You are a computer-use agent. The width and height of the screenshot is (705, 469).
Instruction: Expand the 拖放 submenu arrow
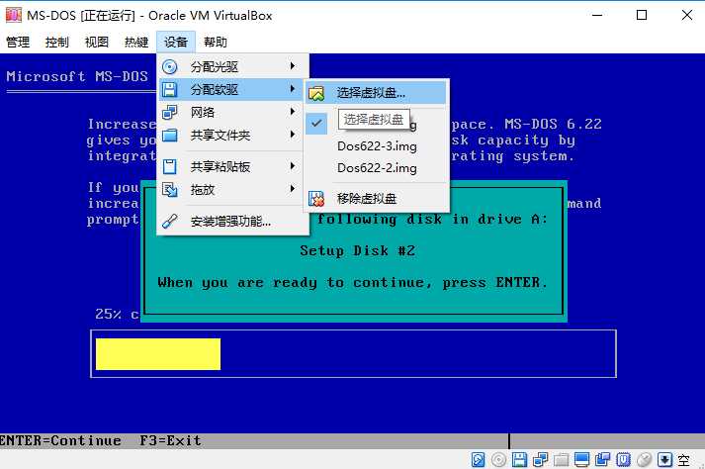point(293,189)
